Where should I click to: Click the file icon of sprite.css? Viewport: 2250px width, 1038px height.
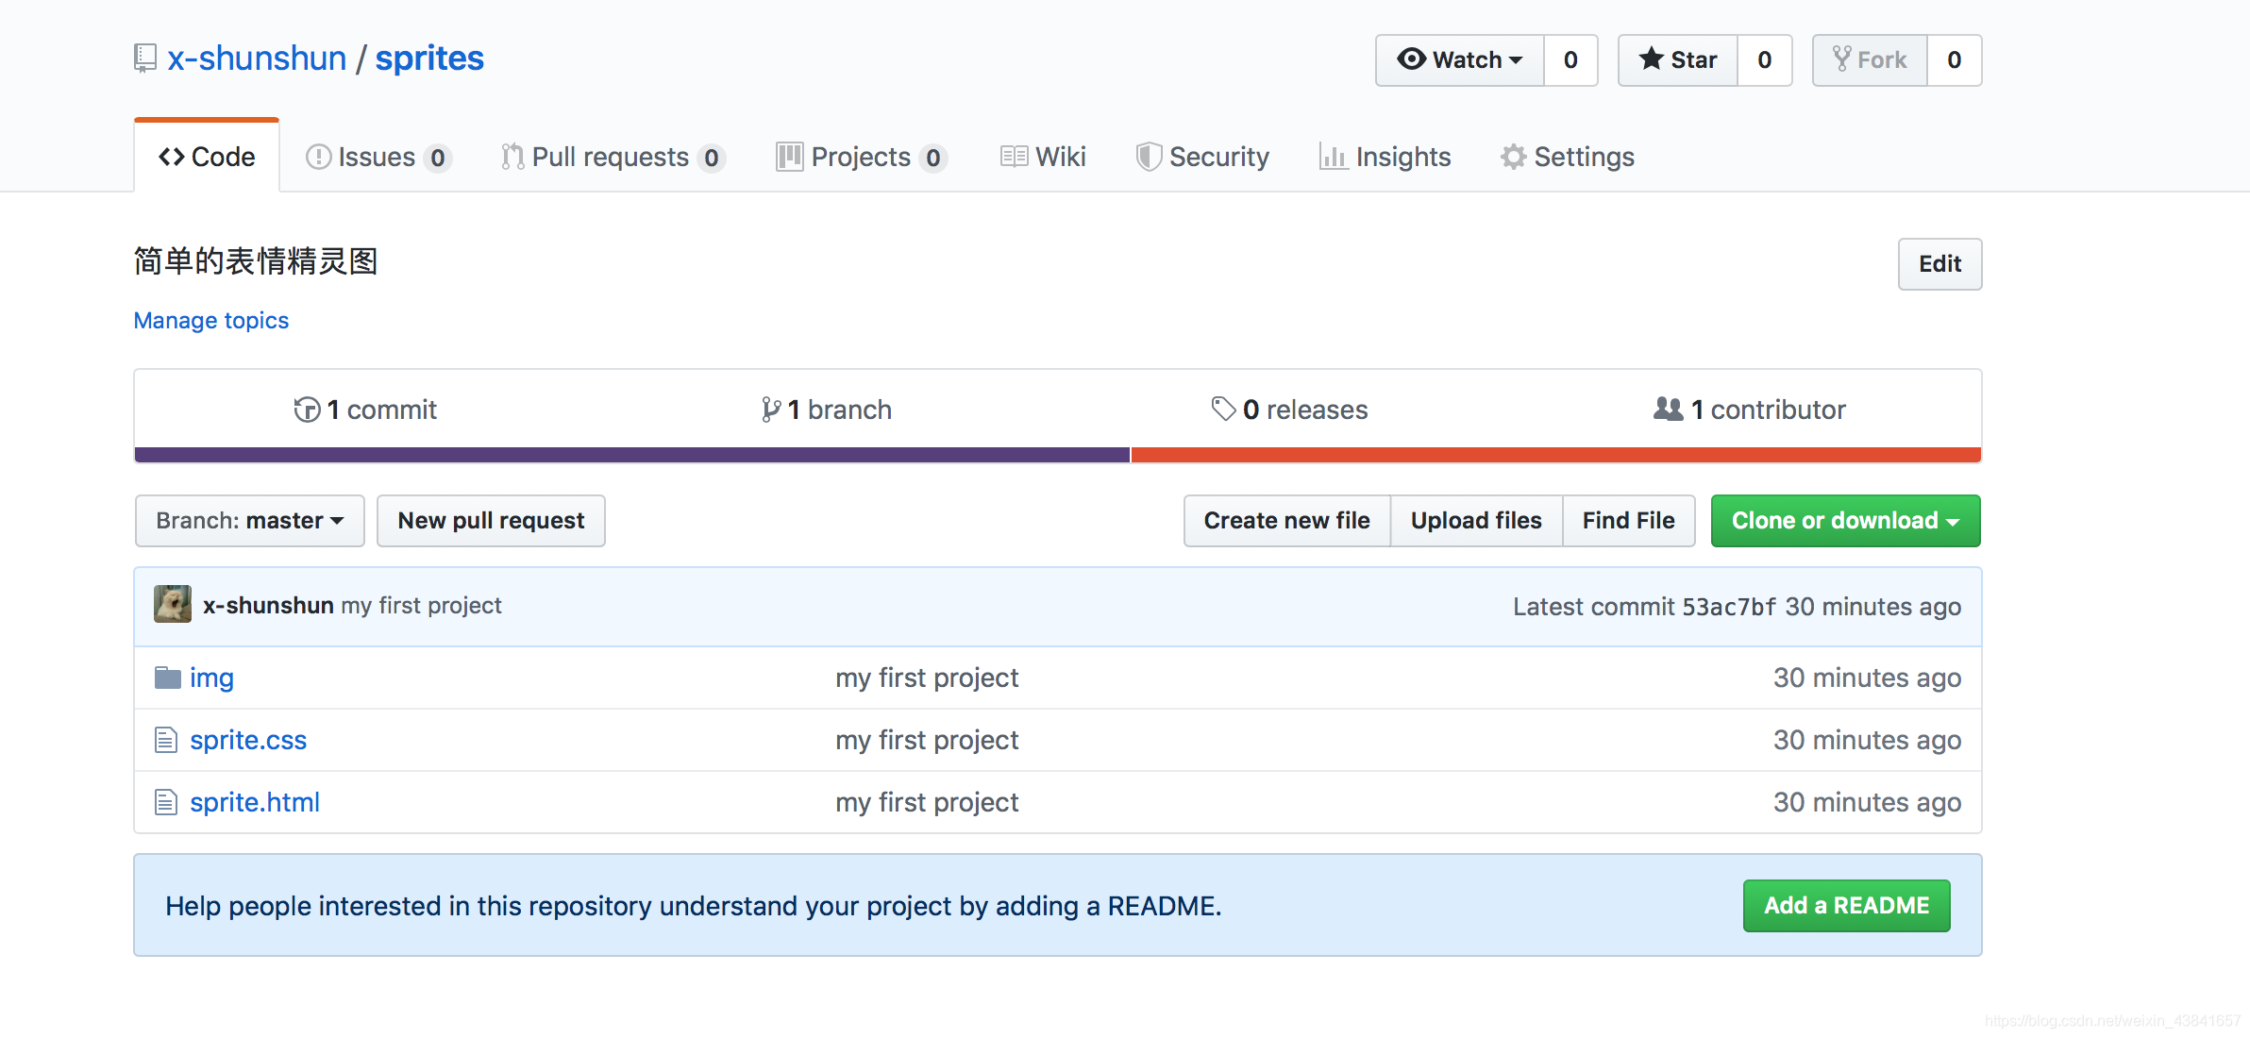[166, 740]
